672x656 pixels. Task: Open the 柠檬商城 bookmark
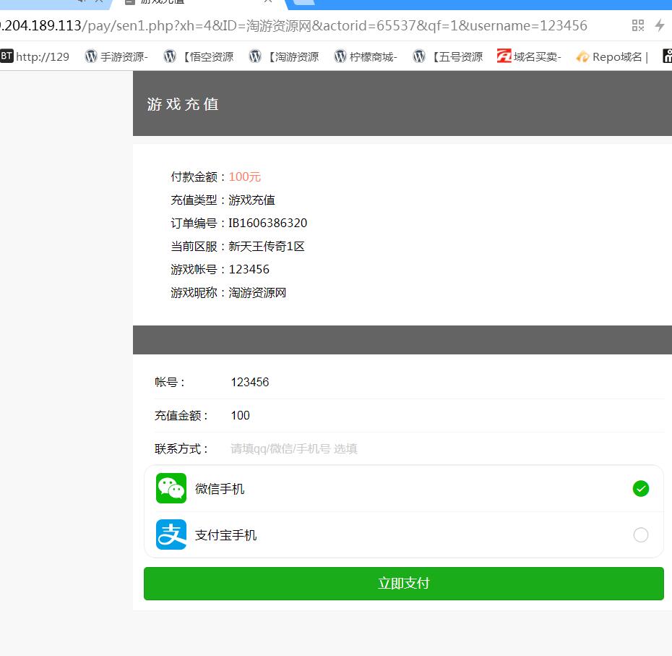(366, 56)
